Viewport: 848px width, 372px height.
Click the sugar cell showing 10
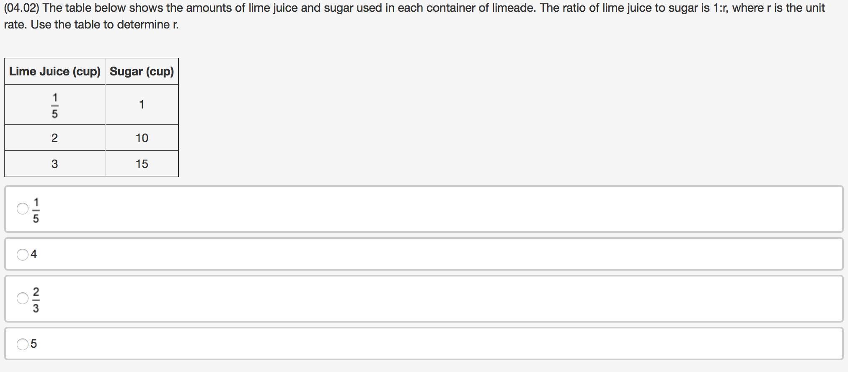tap(142, 138)
